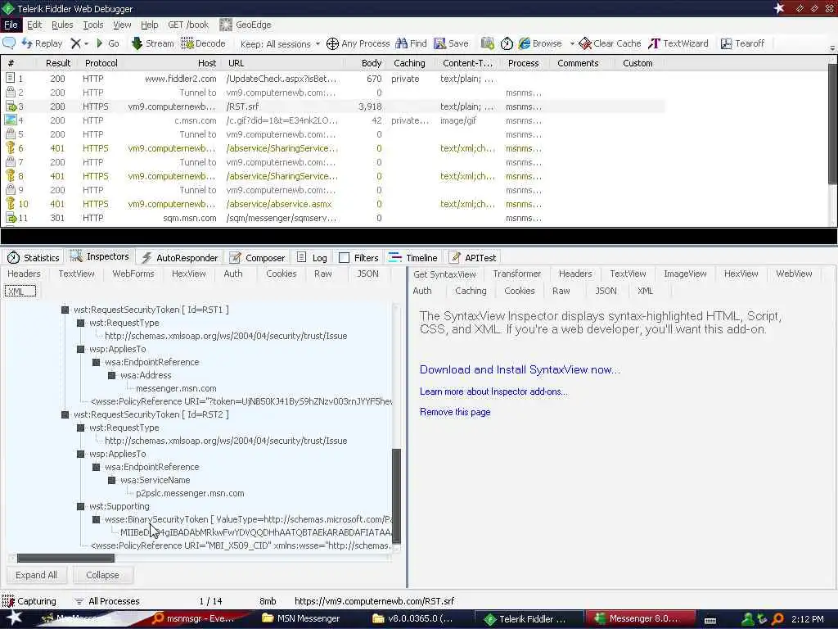This screenshot has height=629, width=838.
Task: Toggle Capturing in the status bar
Action: click(x=29, y=601)
